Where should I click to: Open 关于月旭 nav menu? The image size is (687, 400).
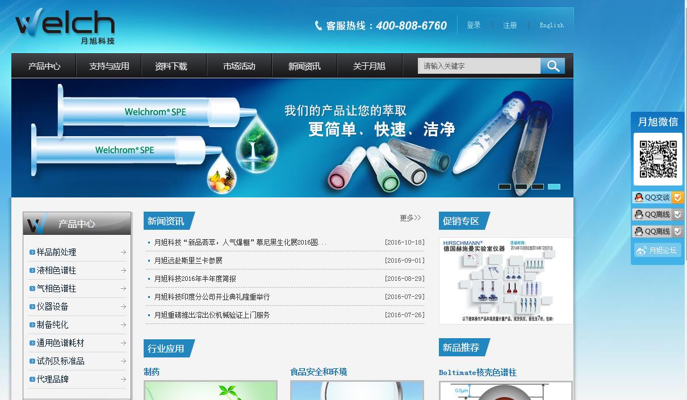[369, 66]
